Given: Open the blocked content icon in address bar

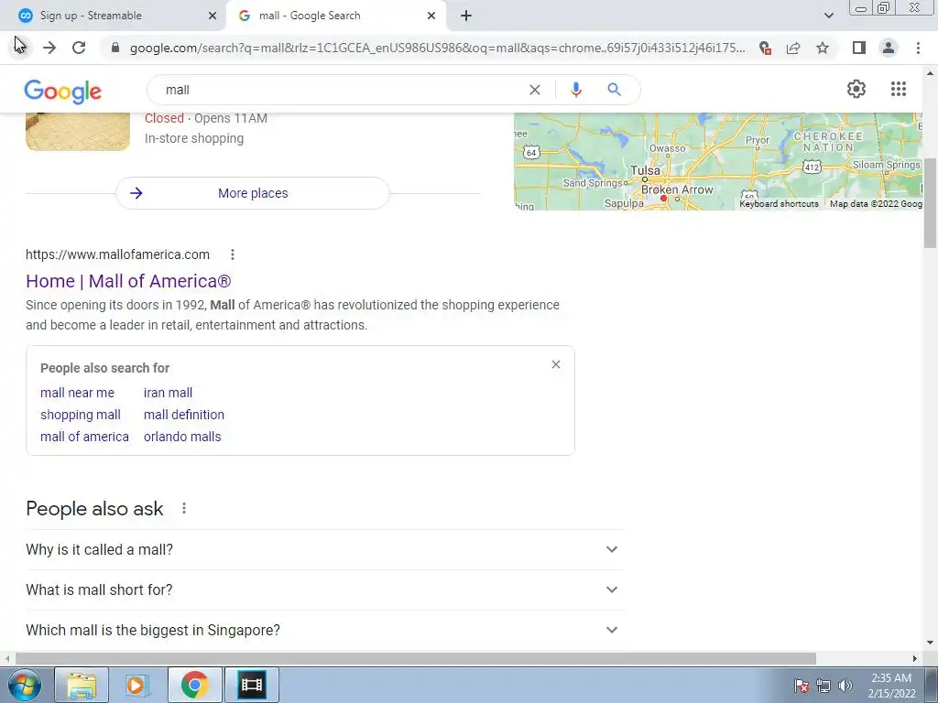Looking at the screenshot, I should point(765,48).
